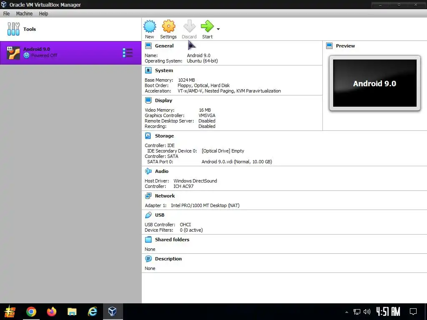Image resolution: width=427 pixels, height=320 pixels.
Task: Launch Firefox from the taskbar
Action: click(51, 311)
